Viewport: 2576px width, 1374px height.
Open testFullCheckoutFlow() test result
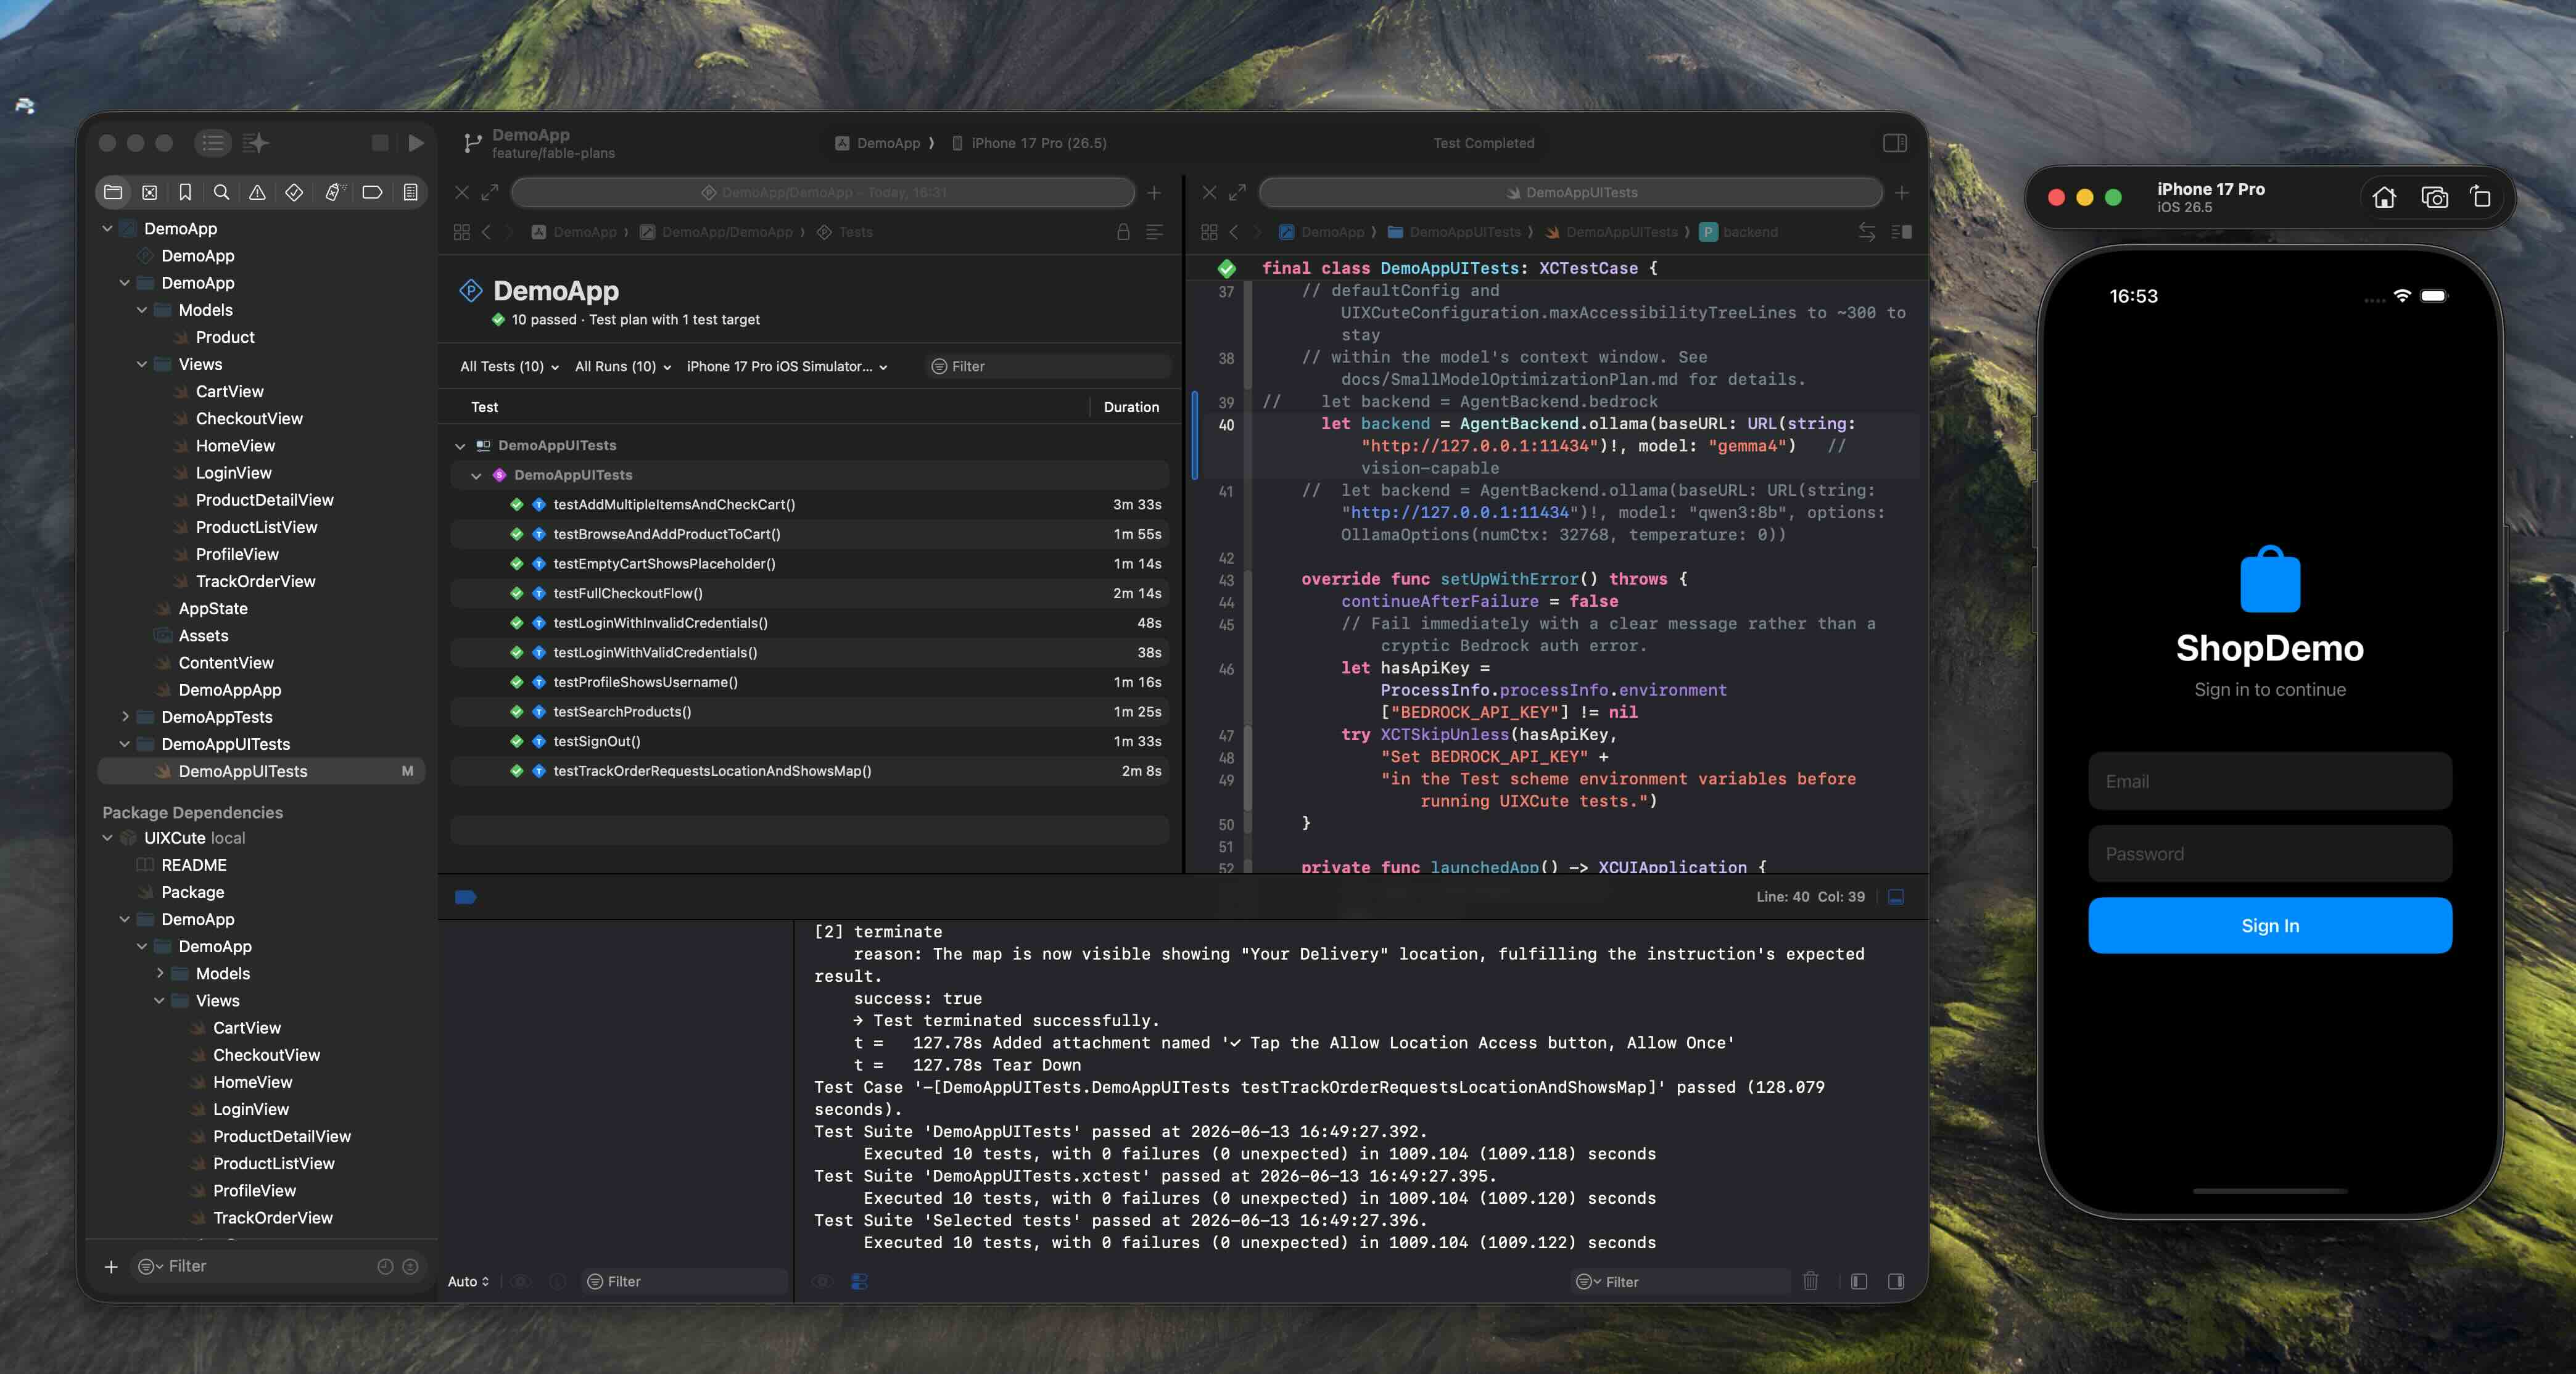pos(809,593)
